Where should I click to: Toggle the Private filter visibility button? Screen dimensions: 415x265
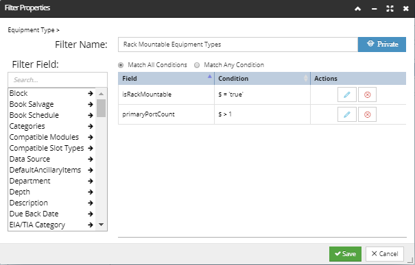(382, 45)
